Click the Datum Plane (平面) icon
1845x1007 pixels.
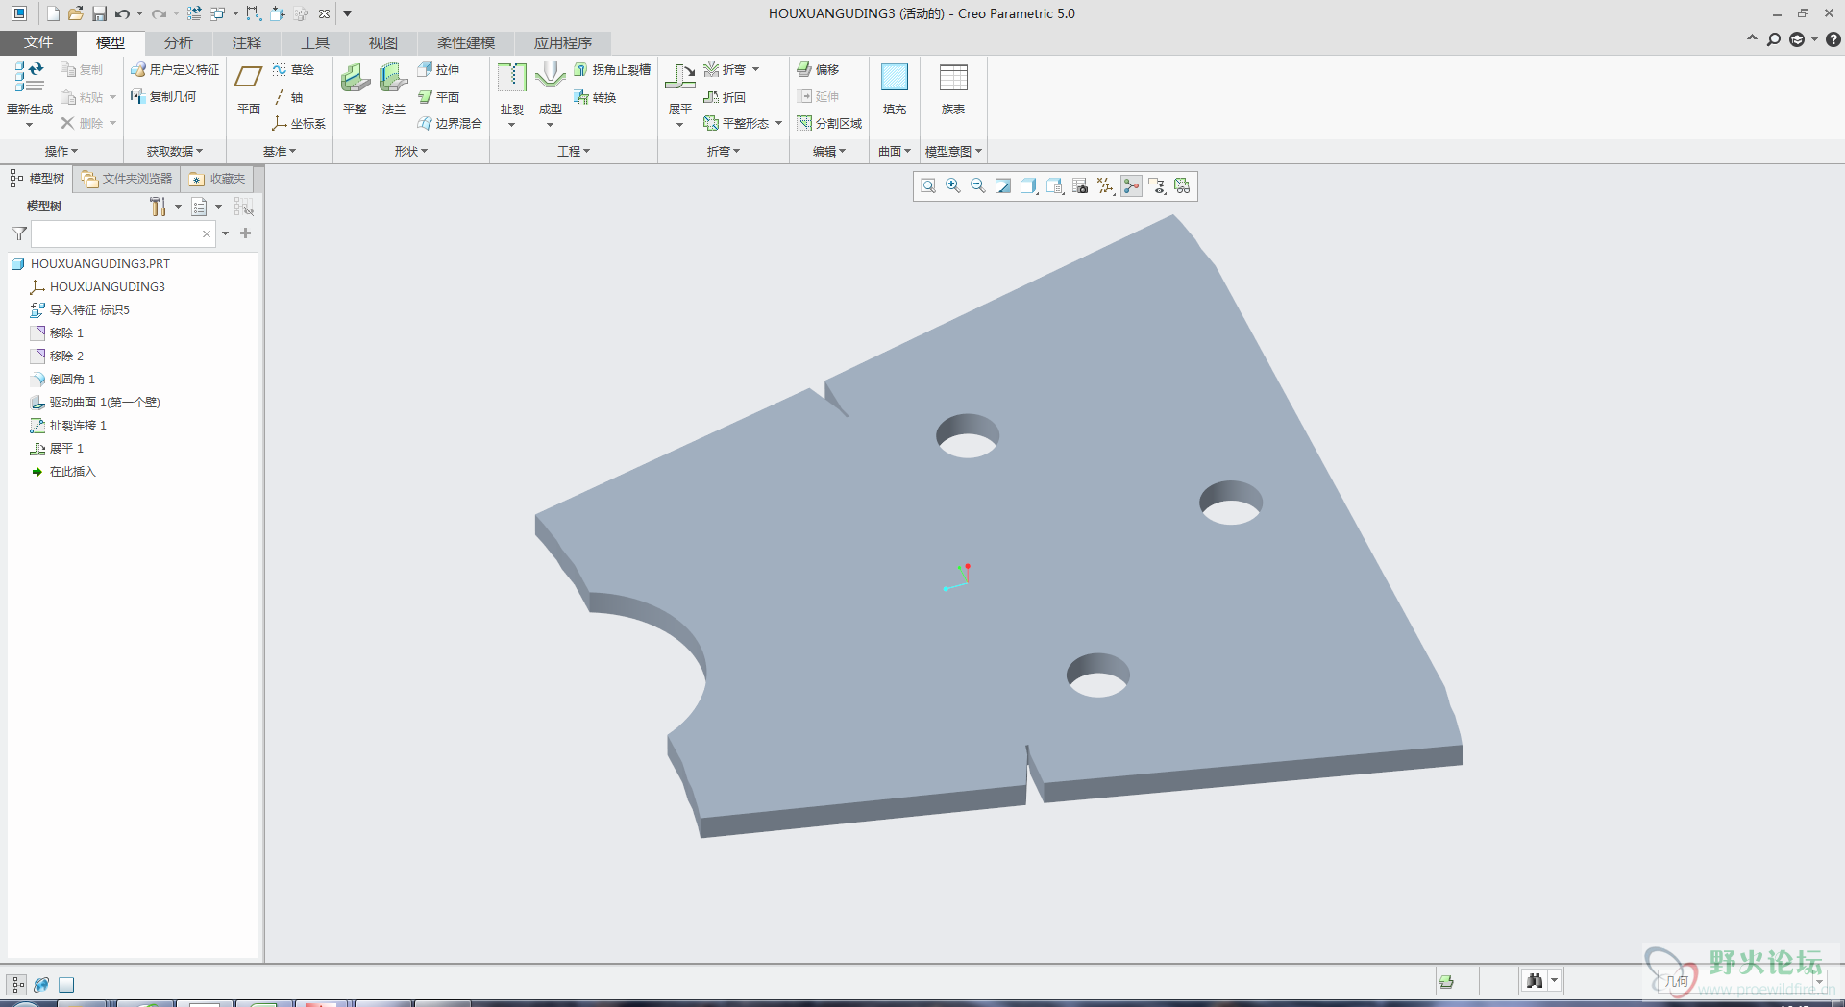coord(249,77)
